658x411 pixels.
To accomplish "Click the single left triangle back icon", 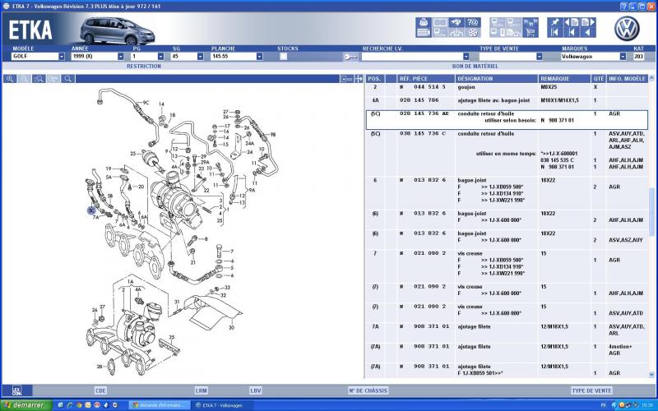I will pyautogui.click(x=588, y=32).
